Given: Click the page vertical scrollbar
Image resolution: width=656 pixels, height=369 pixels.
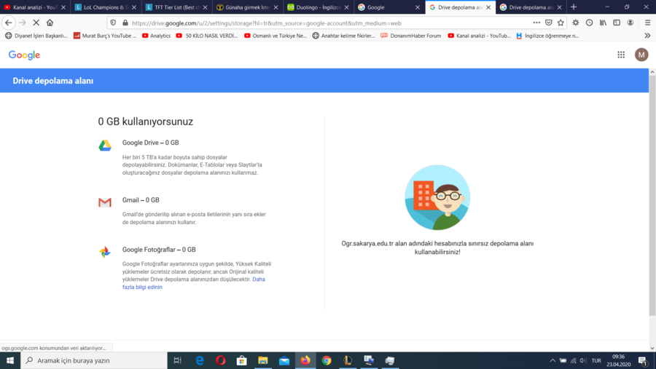Looking at the screenshot, I should click(x=652, y=195).
